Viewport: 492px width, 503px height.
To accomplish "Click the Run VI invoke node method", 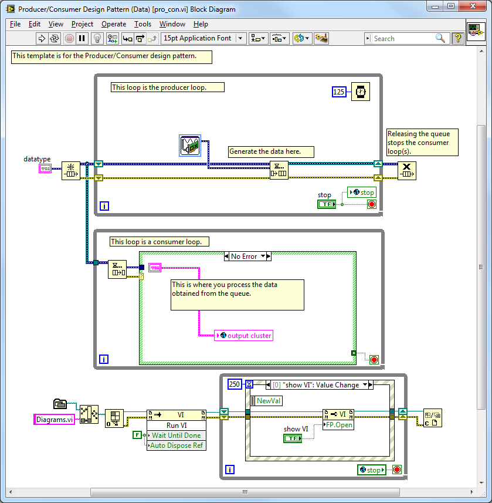I will (x=177, y=426).
